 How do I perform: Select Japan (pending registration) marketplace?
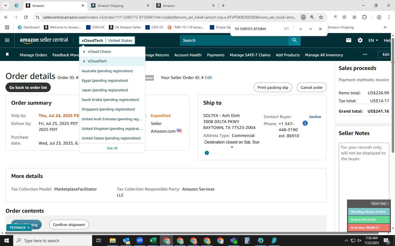(105, 90)
